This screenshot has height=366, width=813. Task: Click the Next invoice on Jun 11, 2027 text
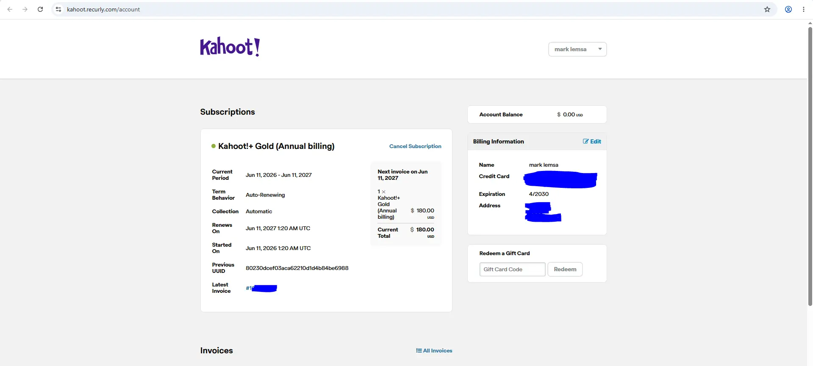click(402, 175)
